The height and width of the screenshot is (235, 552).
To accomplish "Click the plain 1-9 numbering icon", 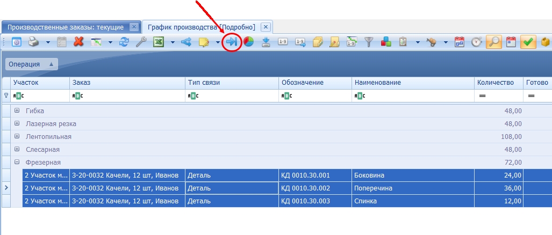I will (x=283, y=42).
